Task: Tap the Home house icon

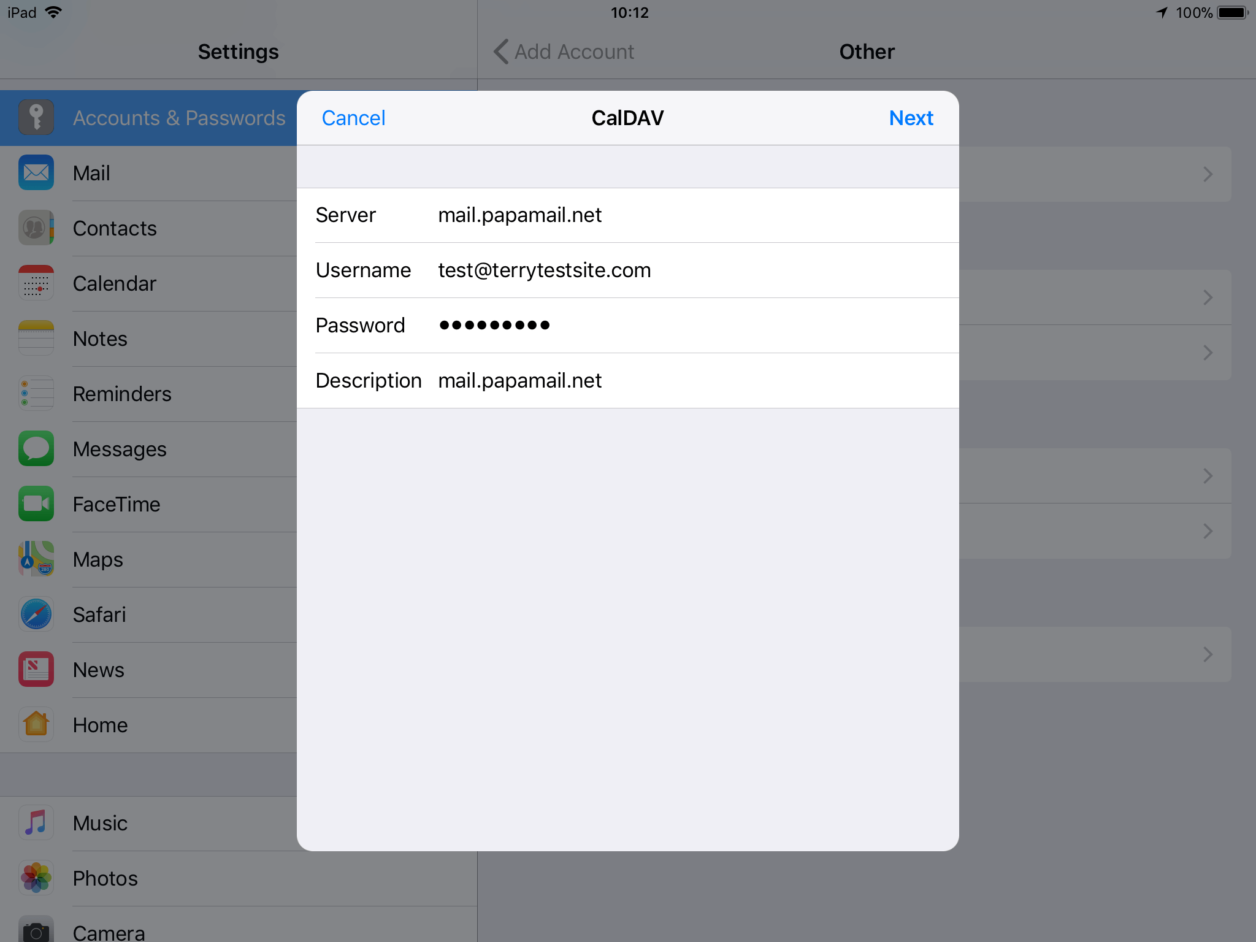Action: pyautogui.click(x=36, y=724)
